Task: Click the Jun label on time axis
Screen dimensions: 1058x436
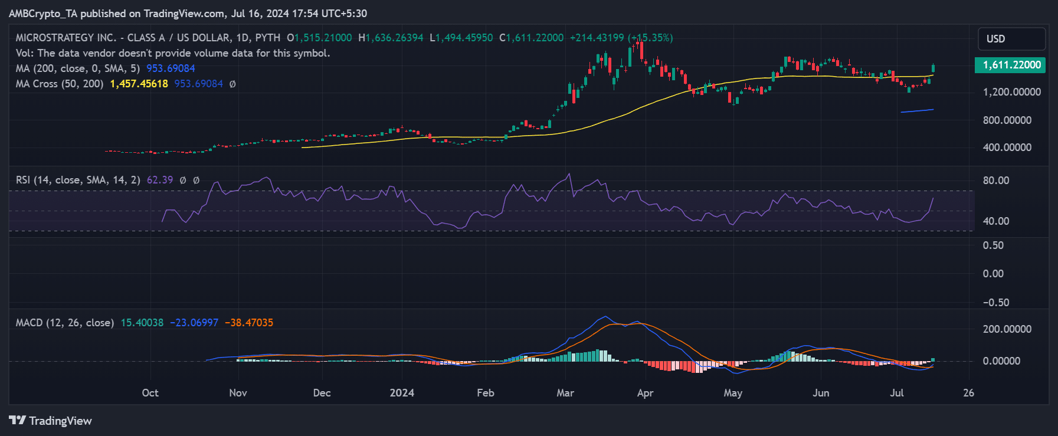Action: click(821, 393)
